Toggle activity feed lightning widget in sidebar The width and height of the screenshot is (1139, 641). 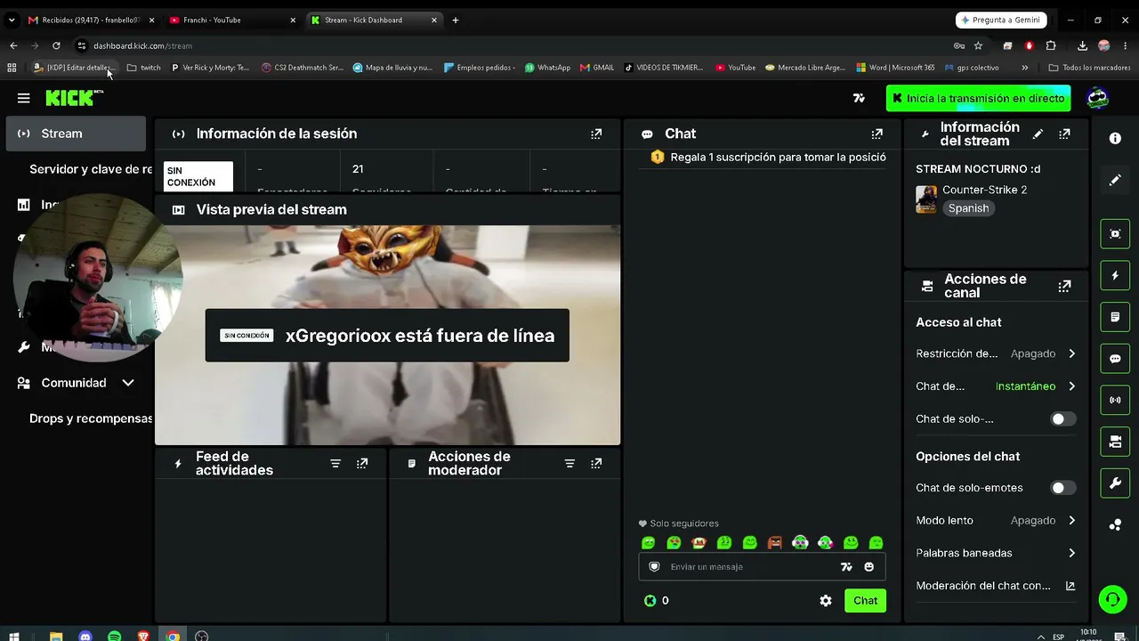click(1115, 275)
